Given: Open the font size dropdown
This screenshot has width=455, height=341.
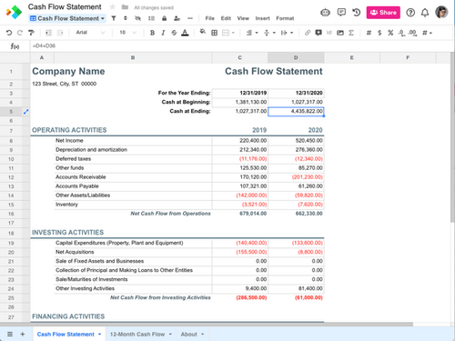Looking at the screenshot, I should (127, 33).
